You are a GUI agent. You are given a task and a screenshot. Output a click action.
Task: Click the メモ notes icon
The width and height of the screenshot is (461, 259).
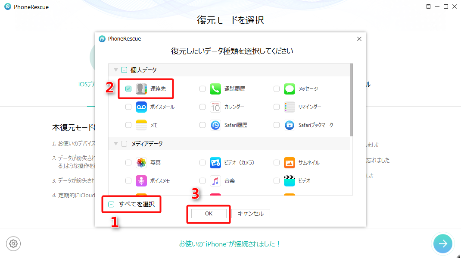141,125
